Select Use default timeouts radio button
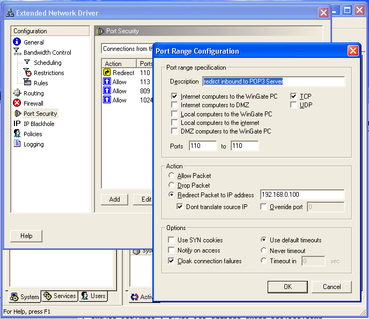Viewport: 369px width, 319px height. (264, 240)
